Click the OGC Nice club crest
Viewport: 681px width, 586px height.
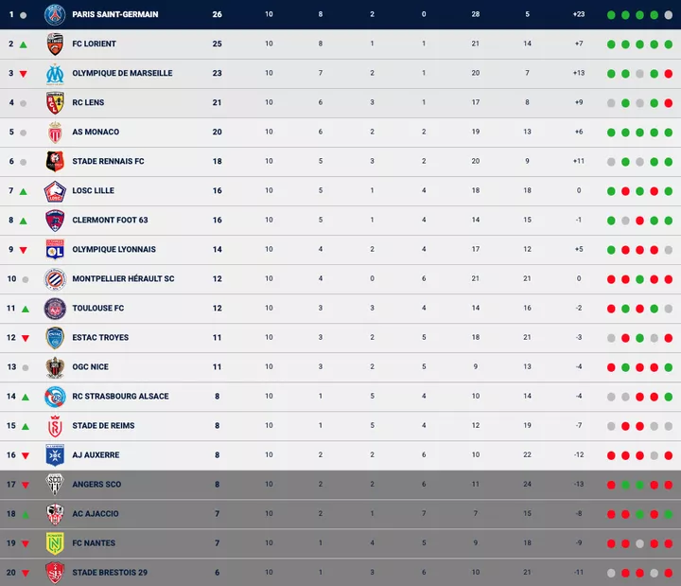(54, 366)
